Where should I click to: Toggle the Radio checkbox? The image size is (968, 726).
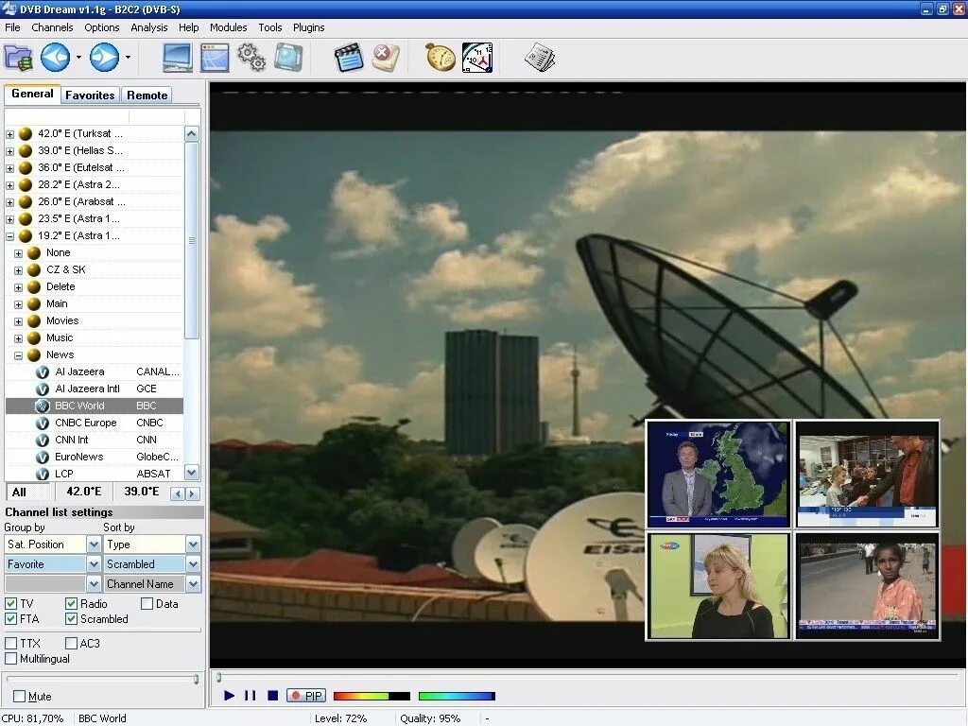click(x=71, y=604)
